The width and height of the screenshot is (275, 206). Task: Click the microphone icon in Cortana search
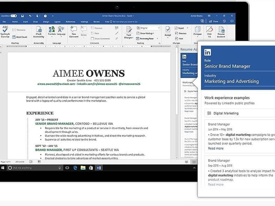pyautogui.click(x=60, y=168)
